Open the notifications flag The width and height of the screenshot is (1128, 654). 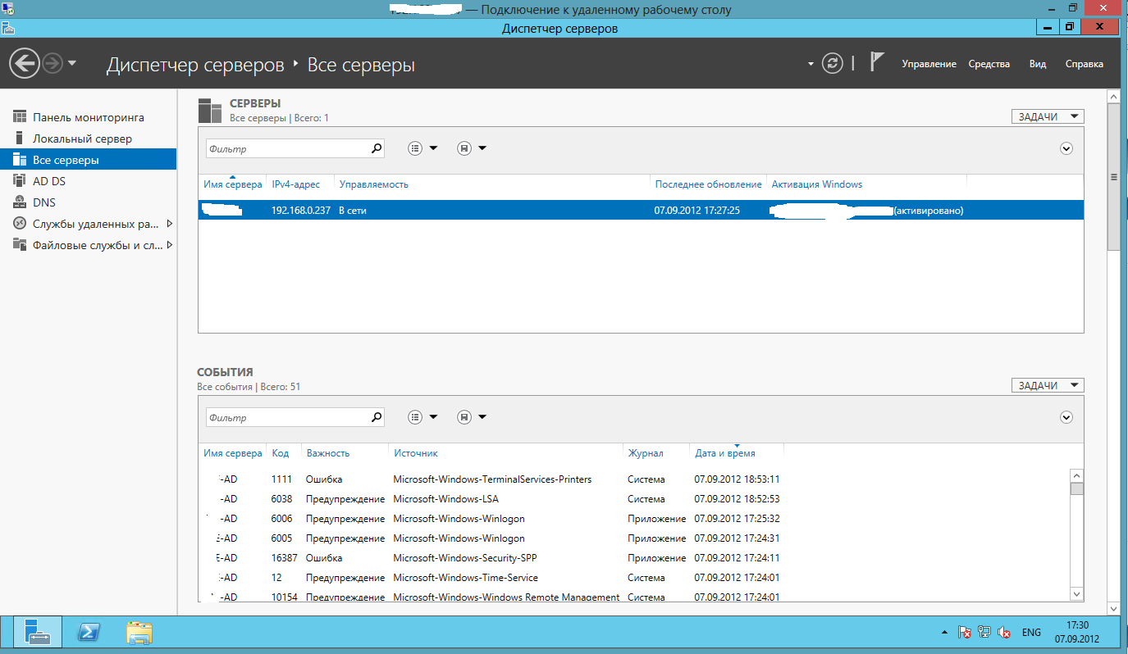877,63
